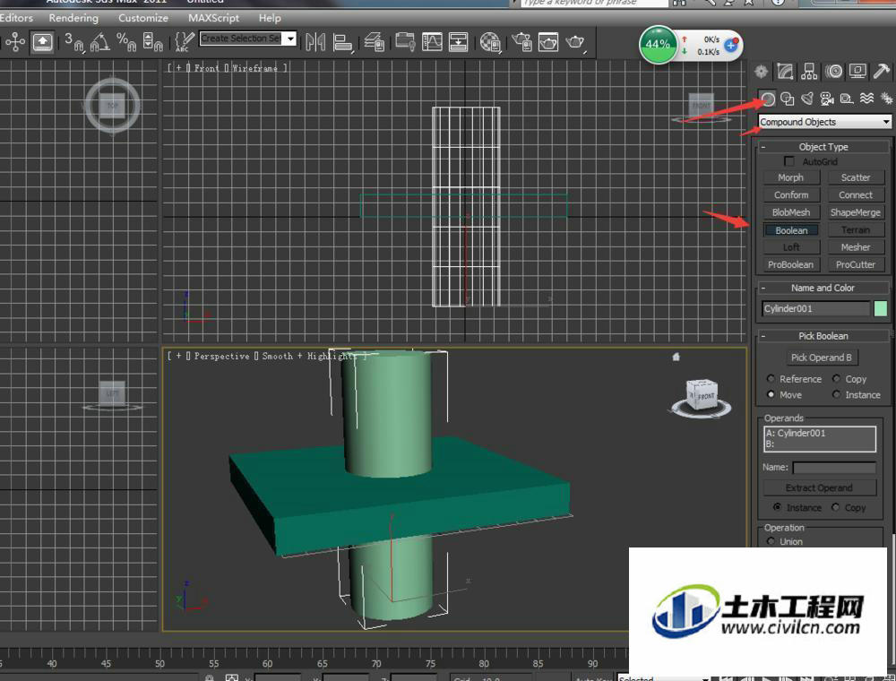
Task: Open Edit Named Selection Sets
Action: tap(184, 42)
